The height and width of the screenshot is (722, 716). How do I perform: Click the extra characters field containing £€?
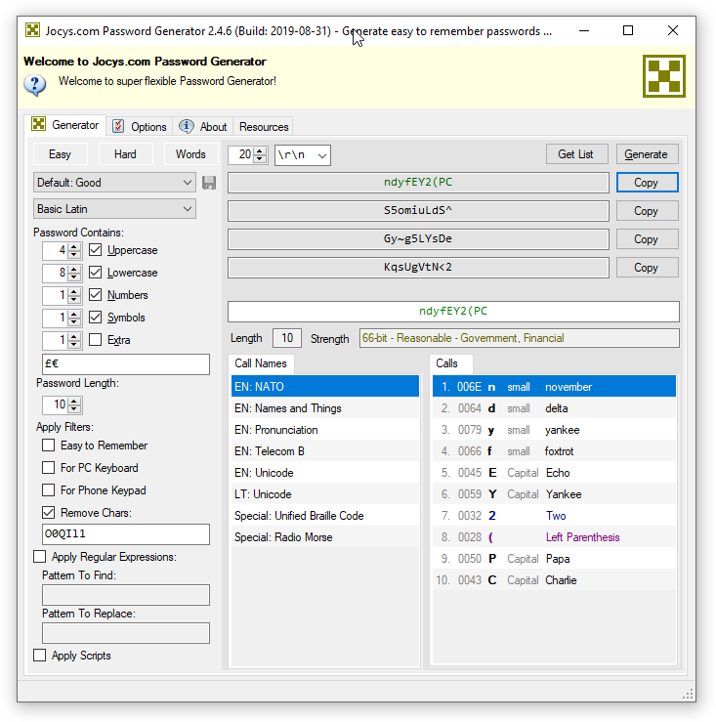click(126, 364)
